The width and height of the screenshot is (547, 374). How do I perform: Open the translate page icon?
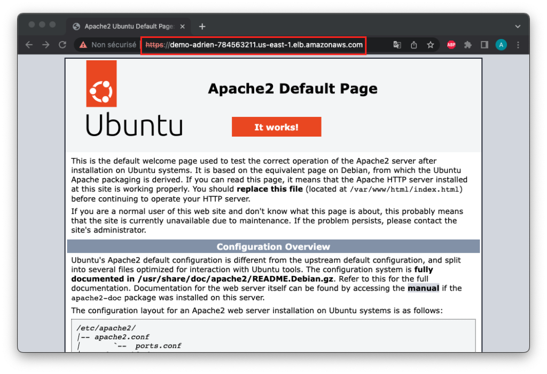click(x=397, y=45)
